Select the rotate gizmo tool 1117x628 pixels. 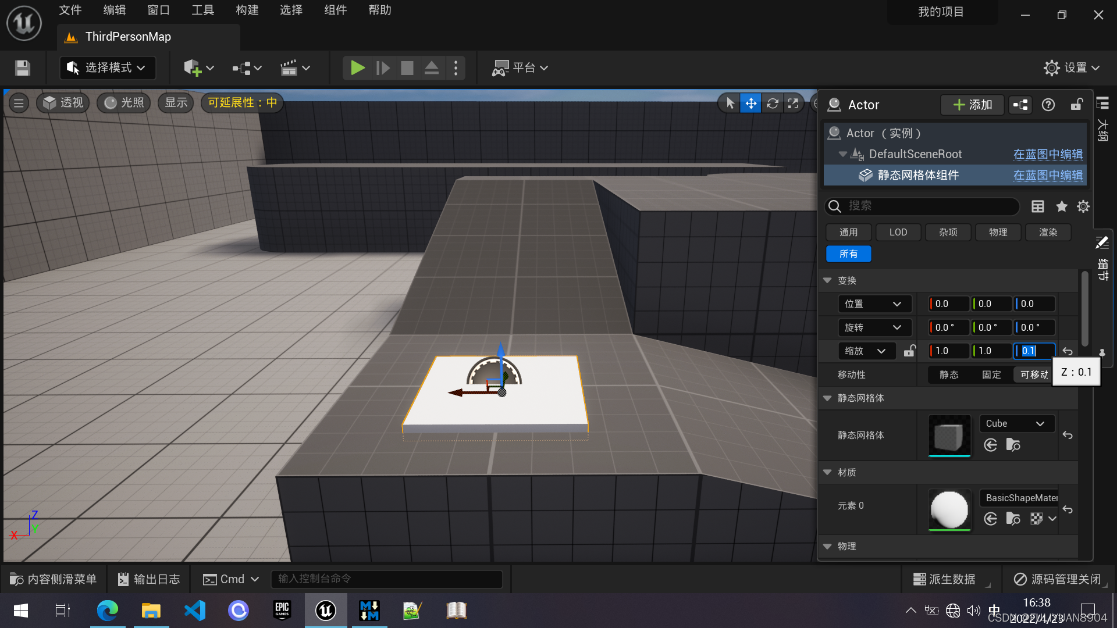772,104
